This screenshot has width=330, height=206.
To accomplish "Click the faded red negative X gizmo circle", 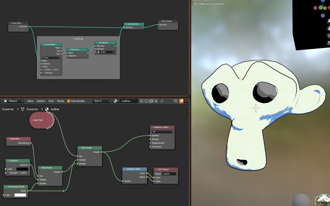I will [x=315, y=8].
